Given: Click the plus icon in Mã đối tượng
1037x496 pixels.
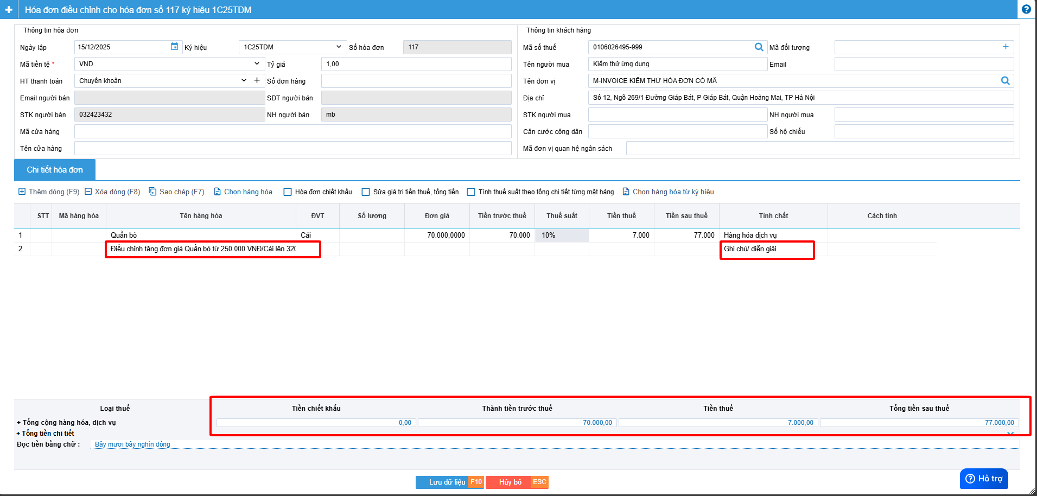Looking at the screenshot, I should (x=1005, y=47).
